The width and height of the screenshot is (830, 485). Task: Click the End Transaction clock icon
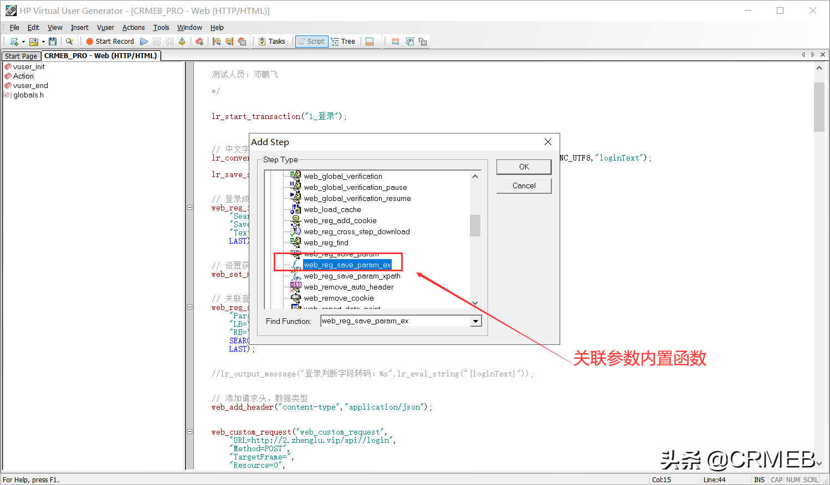point(229,42)
